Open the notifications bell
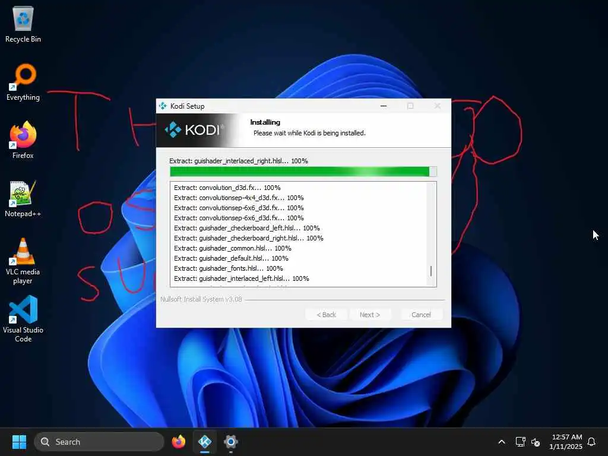The height and width of the screenshot is (456, 608). tap(591, 442)
